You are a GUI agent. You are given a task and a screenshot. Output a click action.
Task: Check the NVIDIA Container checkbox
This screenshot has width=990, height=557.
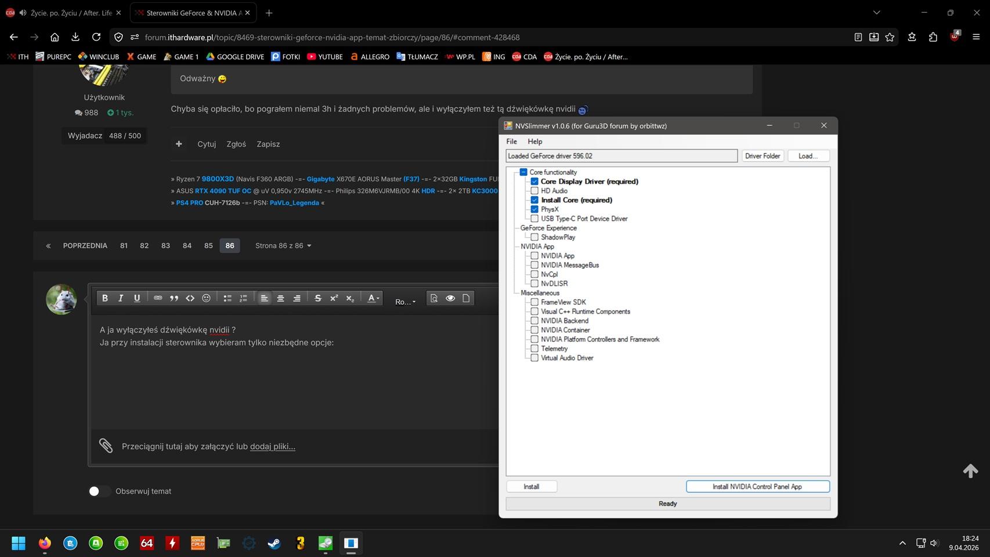coord(534,330)
